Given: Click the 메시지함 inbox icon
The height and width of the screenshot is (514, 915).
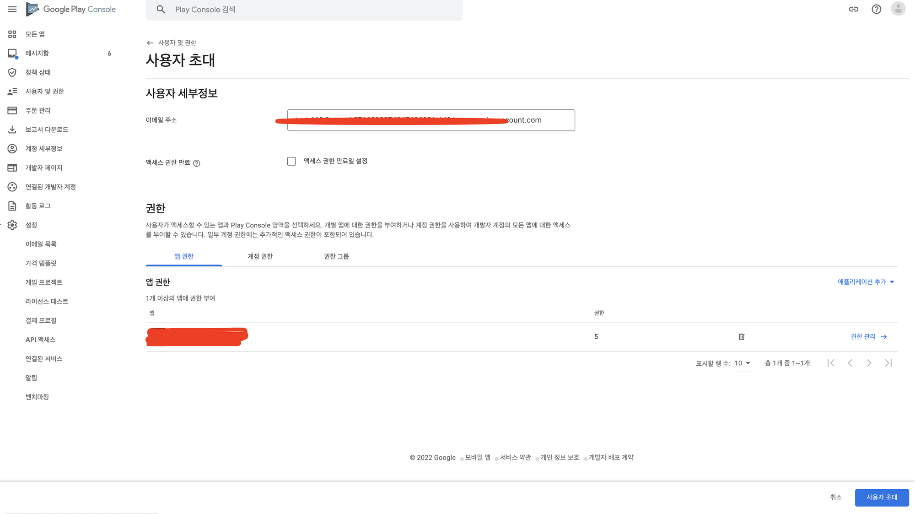Looking at the screenshot, I should coord(12,54).
